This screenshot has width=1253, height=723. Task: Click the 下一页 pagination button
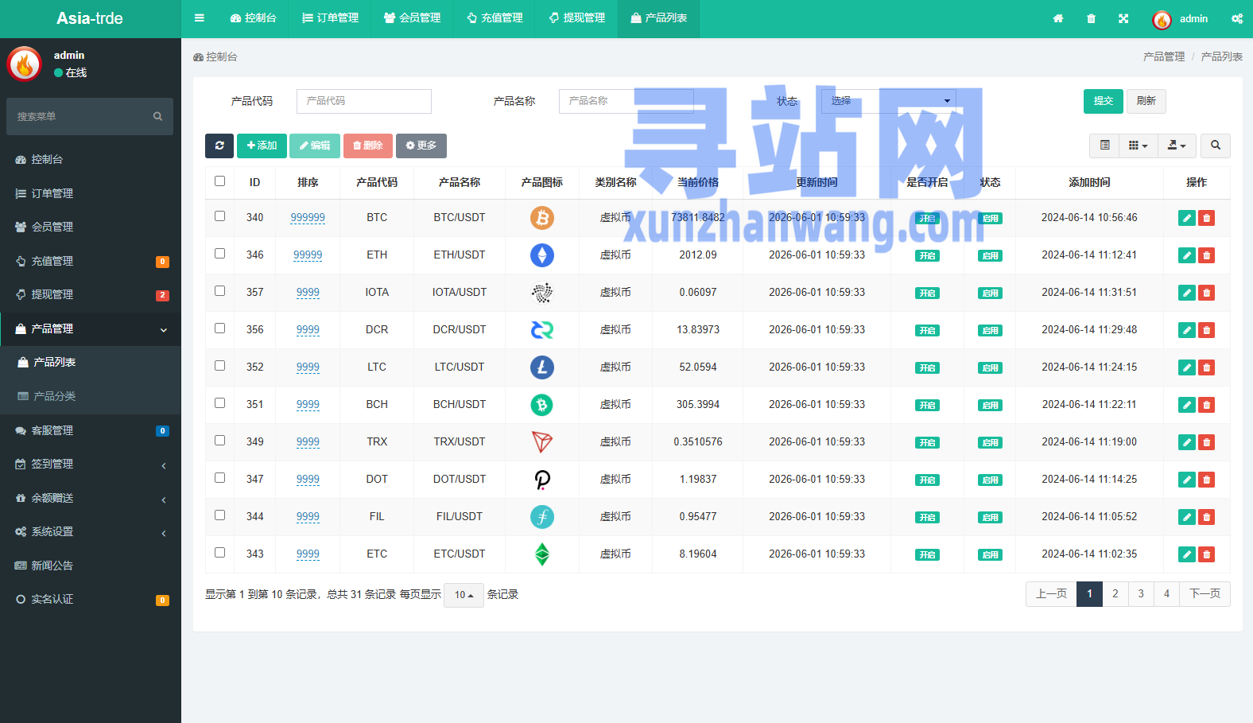pyautogui.click(x=1205, y=594)
